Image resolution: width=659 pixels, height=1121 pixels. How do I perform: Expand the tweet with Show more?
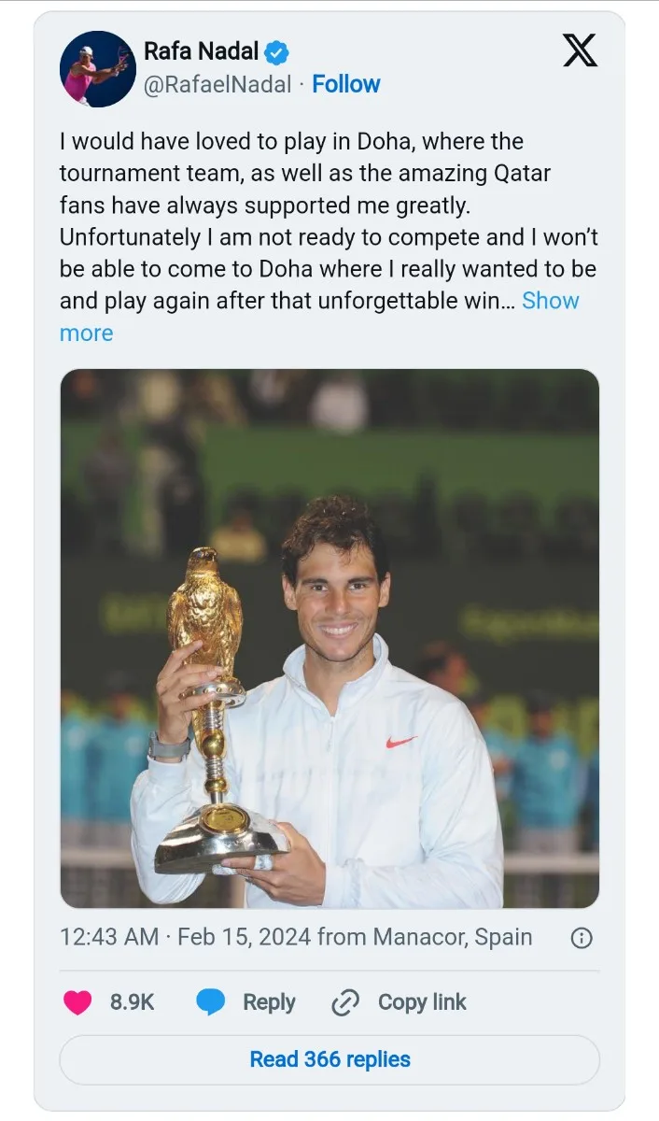pyautogui.click(x=550, y=301)
